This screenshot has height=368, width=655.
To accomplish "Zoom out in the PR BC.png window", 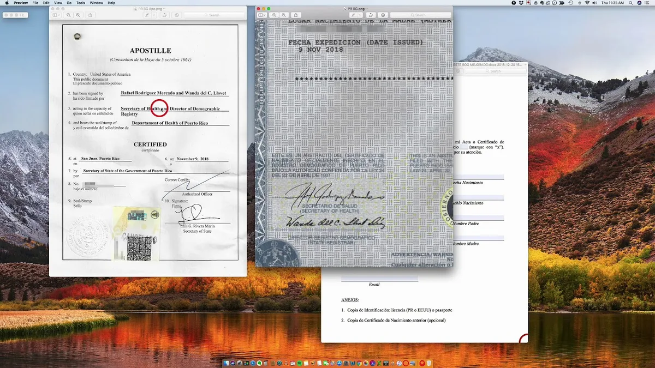I will (275, 15).
